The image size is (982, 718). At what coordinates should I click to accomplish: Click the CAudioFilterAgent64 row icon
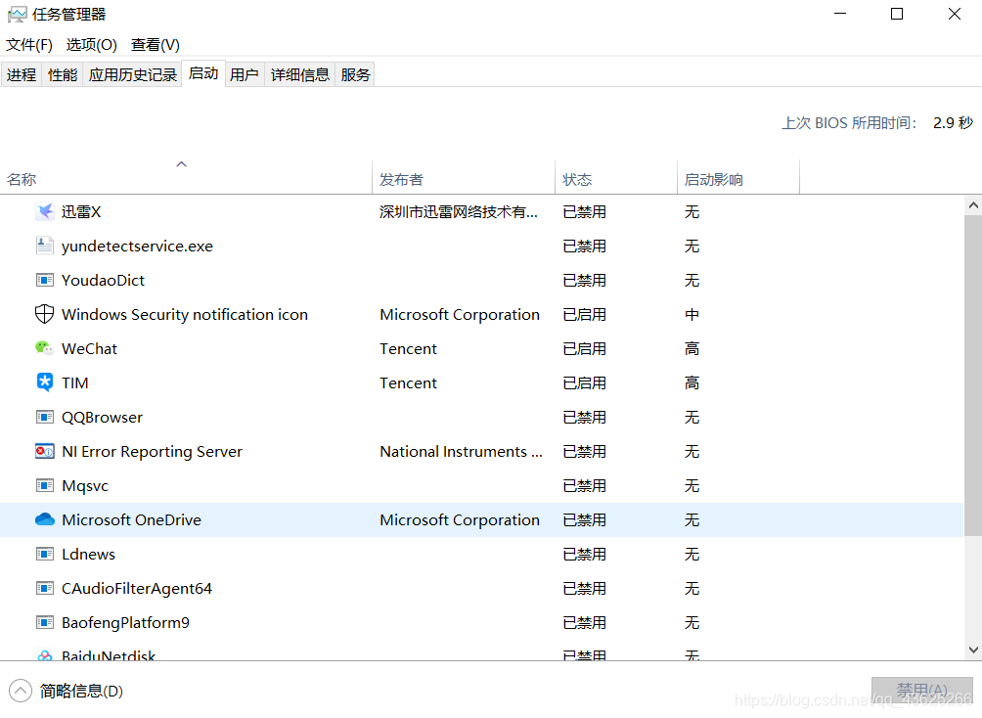(x=44, y=588)
